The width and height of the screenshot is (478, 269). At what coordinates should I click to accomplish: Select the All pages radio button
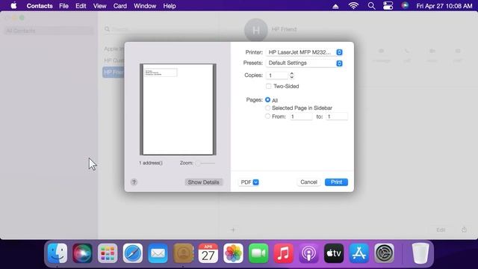coord(267,99)
